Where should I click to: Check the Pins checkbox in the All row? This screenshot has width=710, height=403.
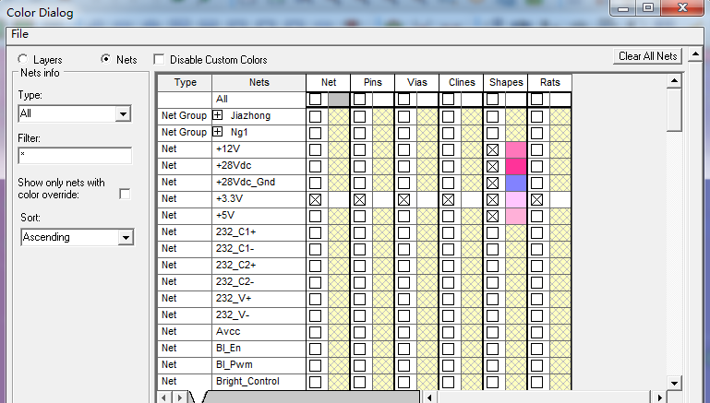tap(359, 99)
